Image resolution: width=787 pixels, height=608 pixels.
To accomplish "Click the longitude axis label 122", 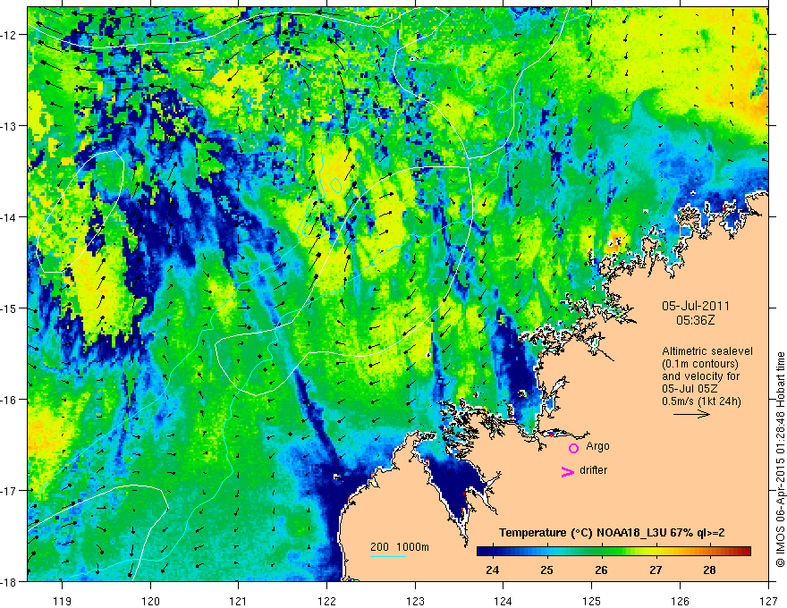I will coord(326,601).
